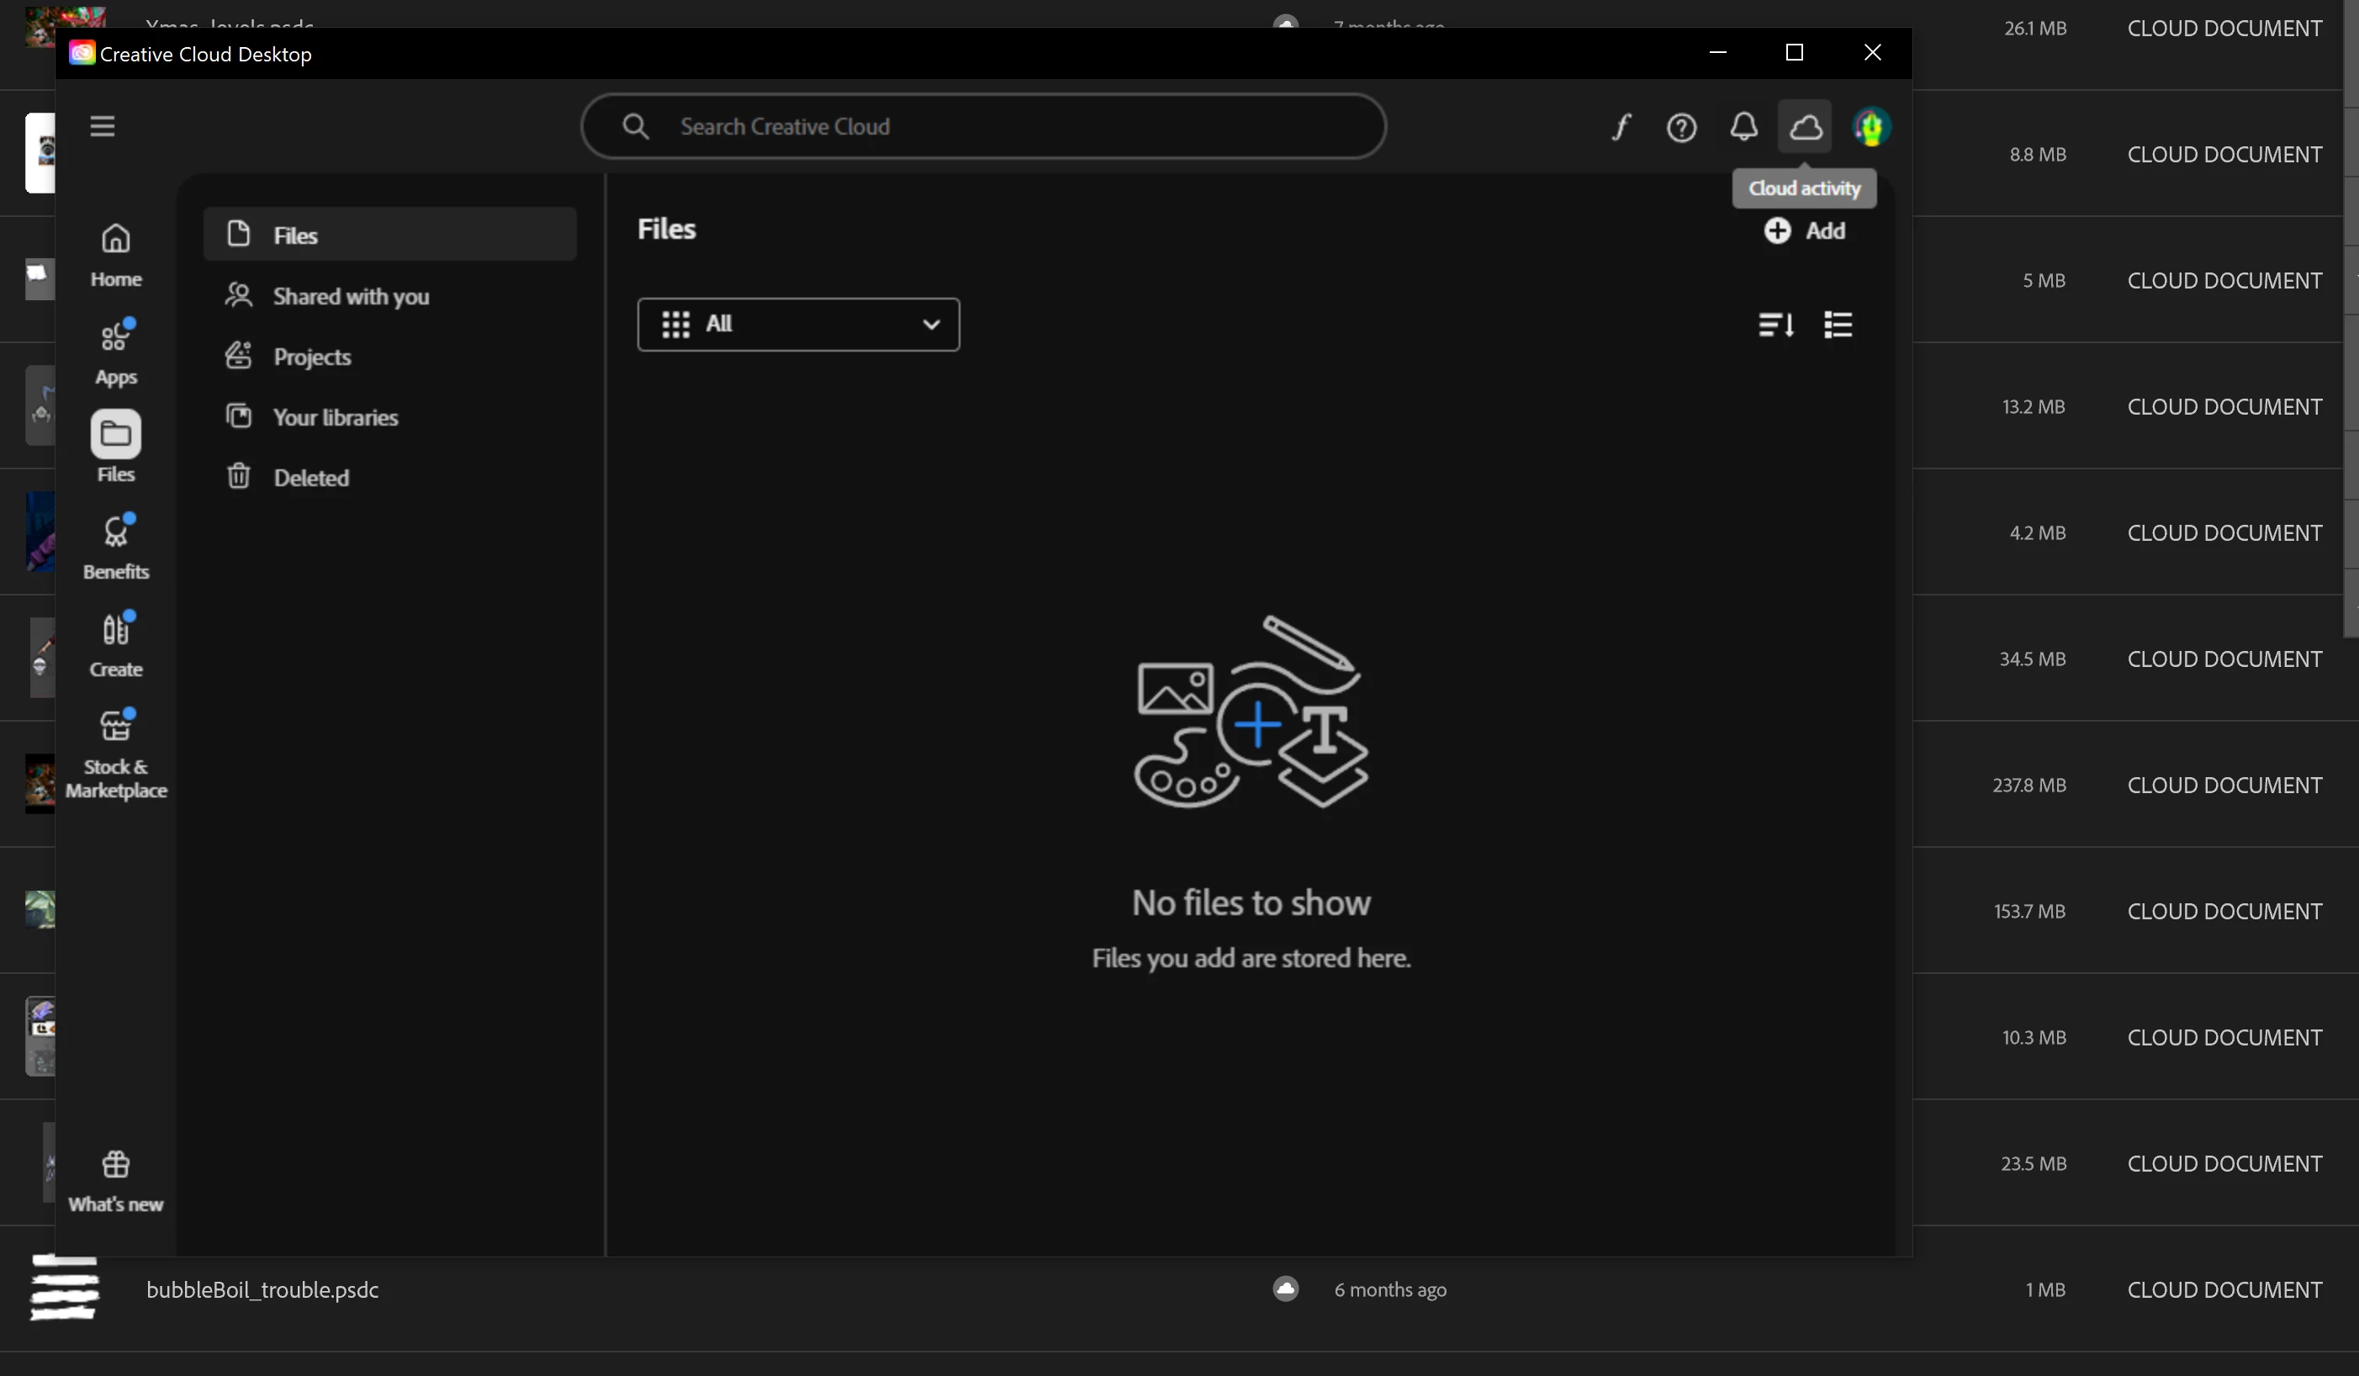
Task: Open the hamburger menu icon
Action: point(102,125)
